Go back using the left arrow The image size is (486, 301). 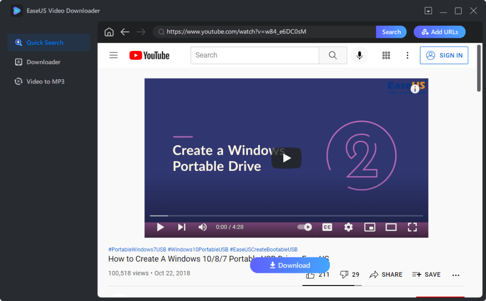point(125,32)
